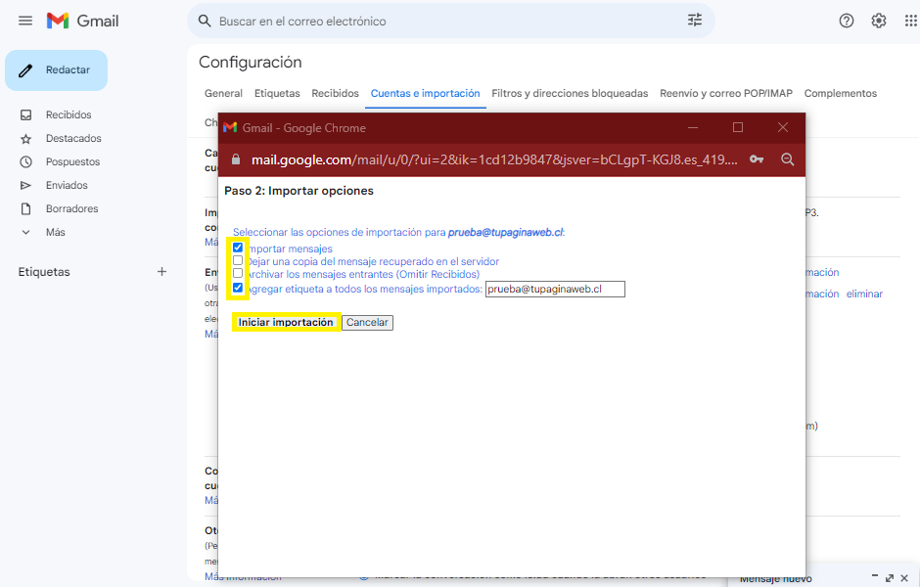Edit the label text field prueba@tupaginaweb.cl
Viewport: 920px width, 587px height.
[554, 289]
